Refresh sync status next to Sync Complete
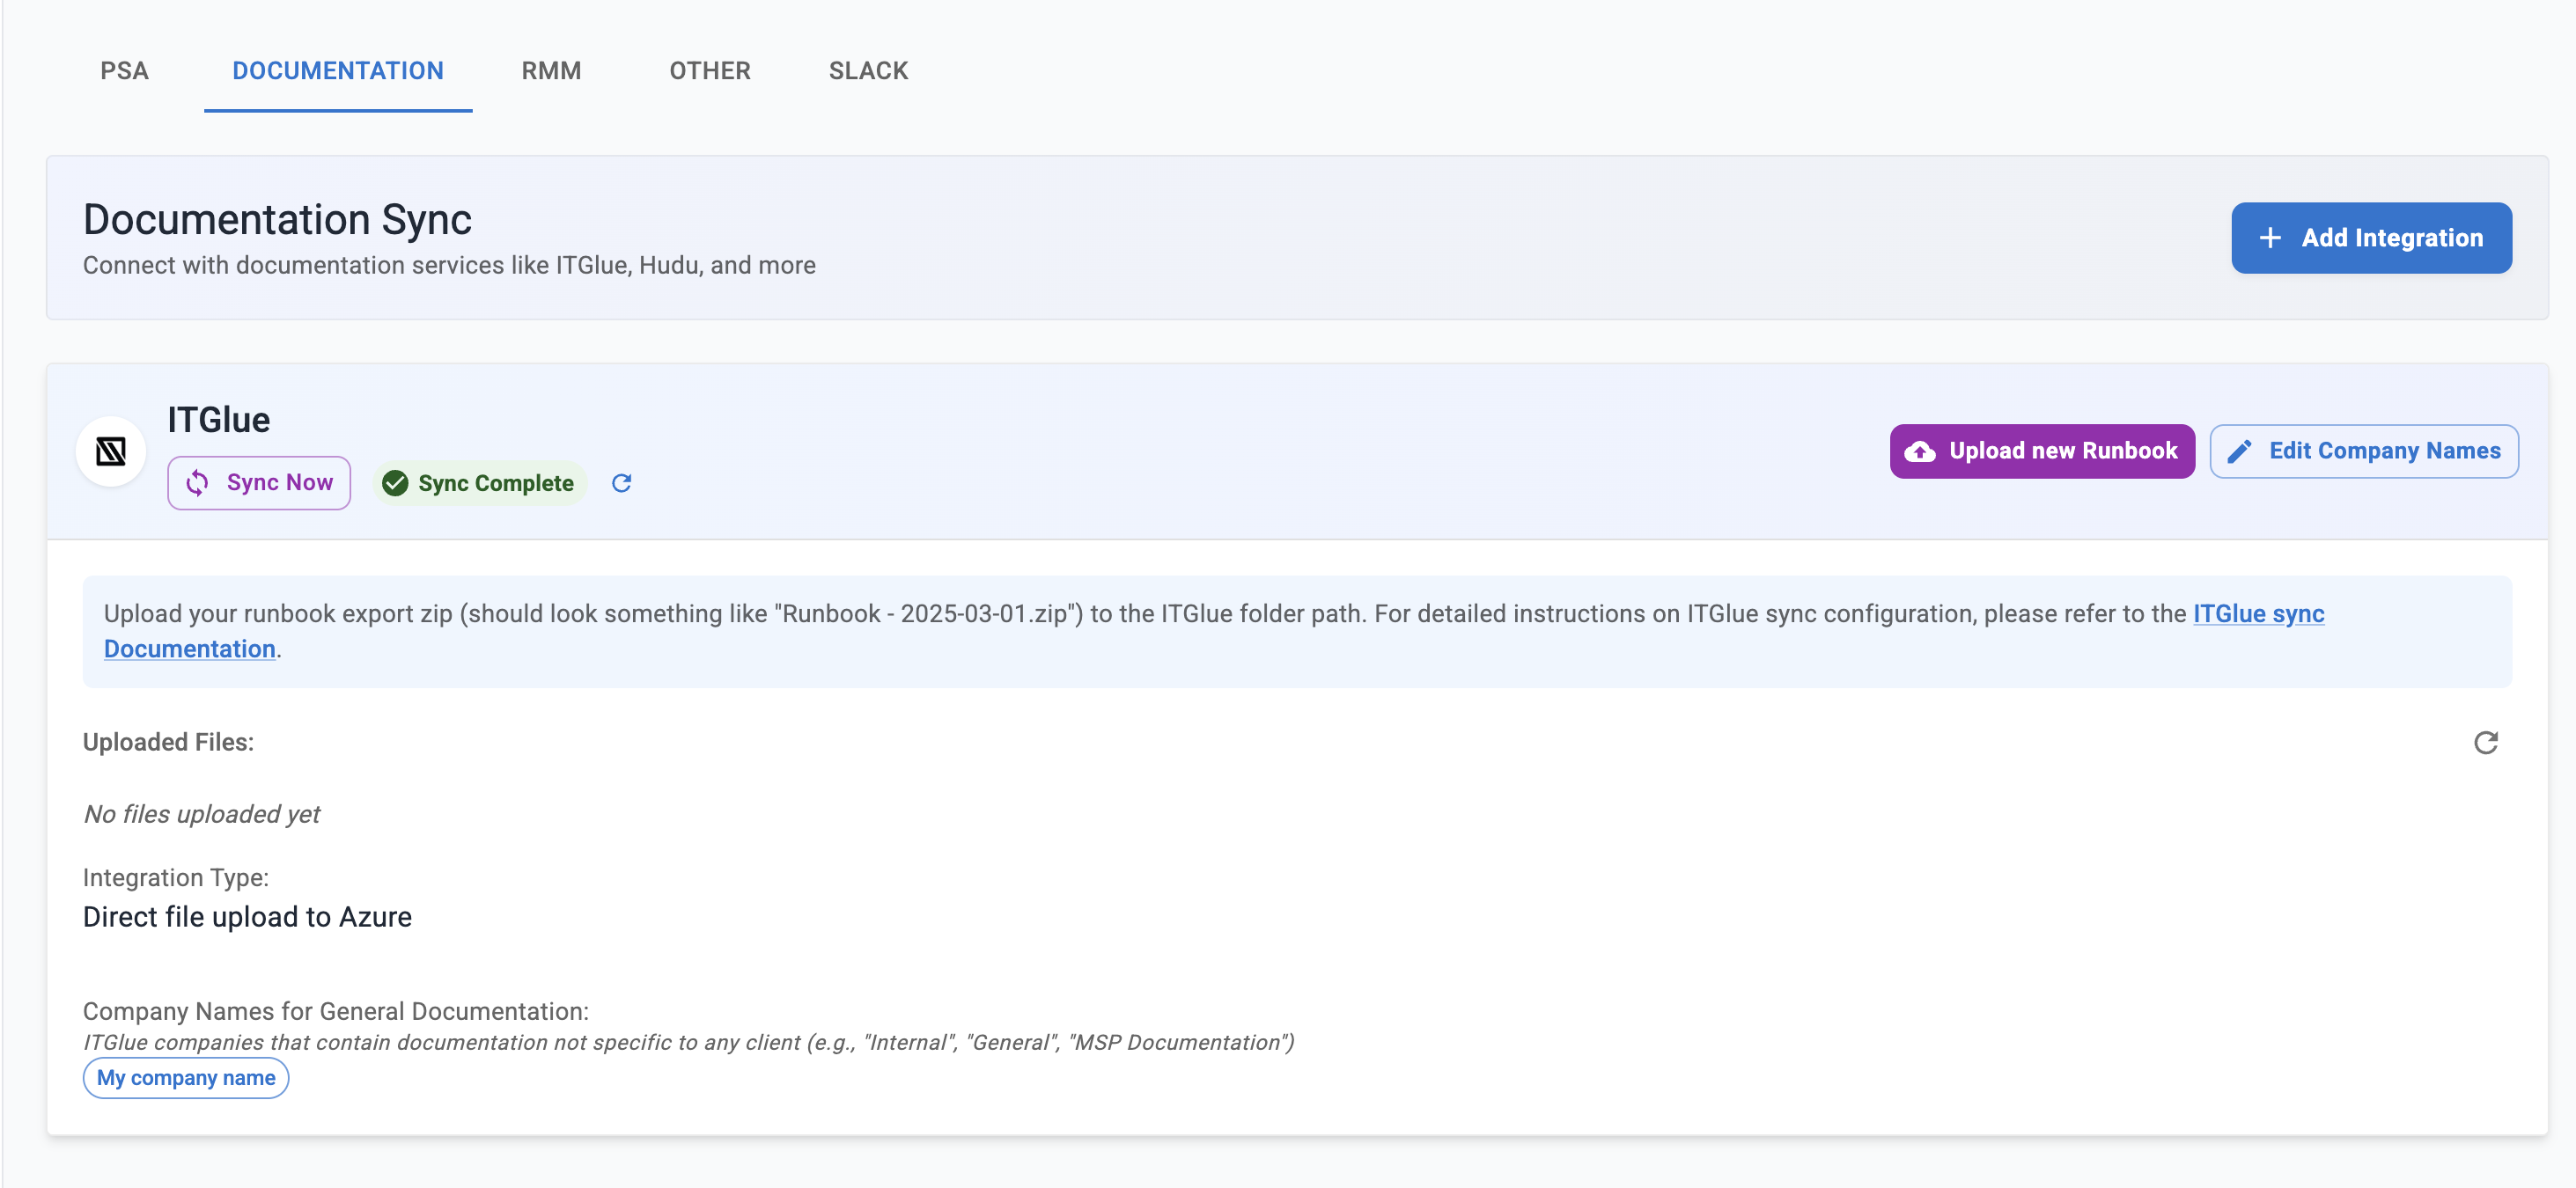This screenshot has width=2576, height=1188. click(x=621, y=482)
